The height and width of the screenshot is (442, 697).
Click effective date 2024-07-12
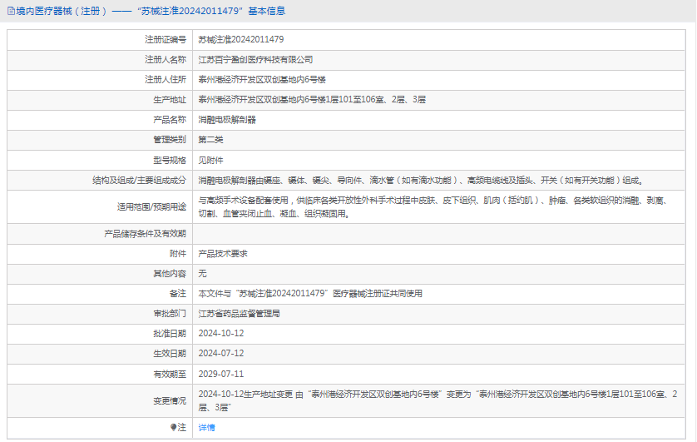(x=221, y=354)
